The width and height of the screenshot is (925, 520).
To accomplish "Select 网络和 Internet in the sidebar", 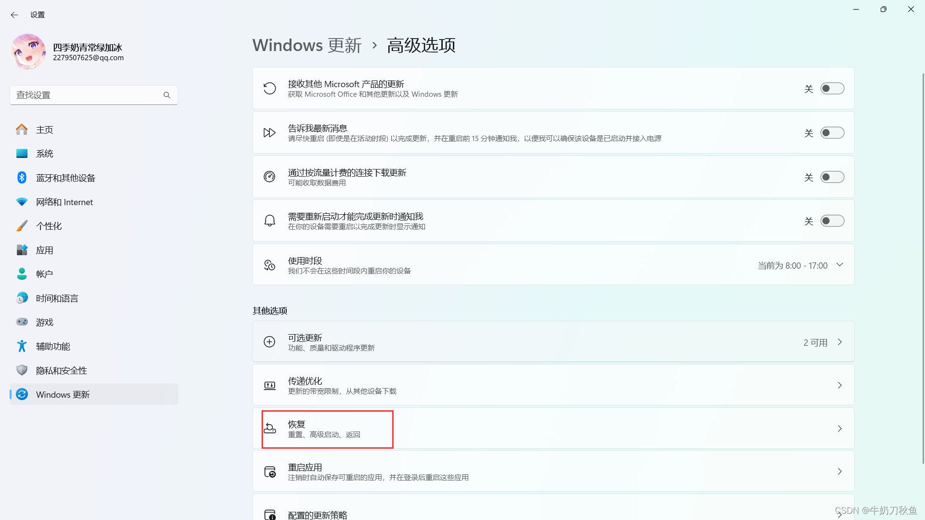I will (x=64, y=202).
